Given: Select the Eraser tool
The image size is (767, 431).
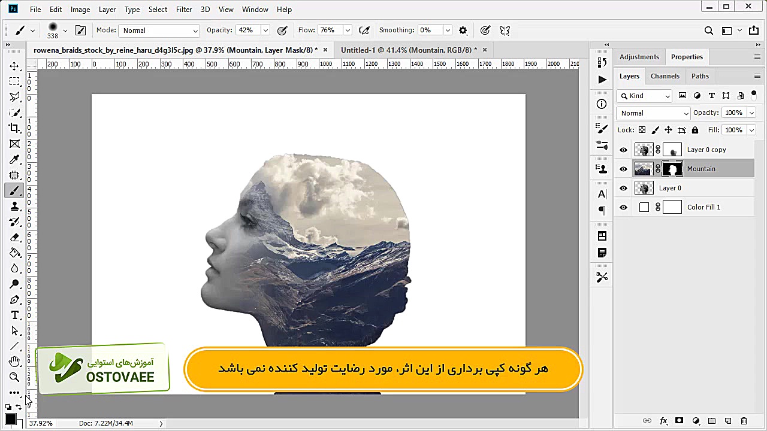Looking at the screenshot, I should click(15, 237).
